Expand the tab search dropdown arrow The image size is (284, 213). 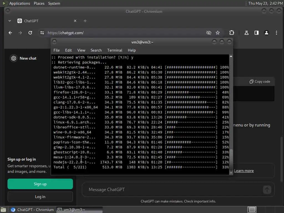pyautogui.click(x=10, y=21)
